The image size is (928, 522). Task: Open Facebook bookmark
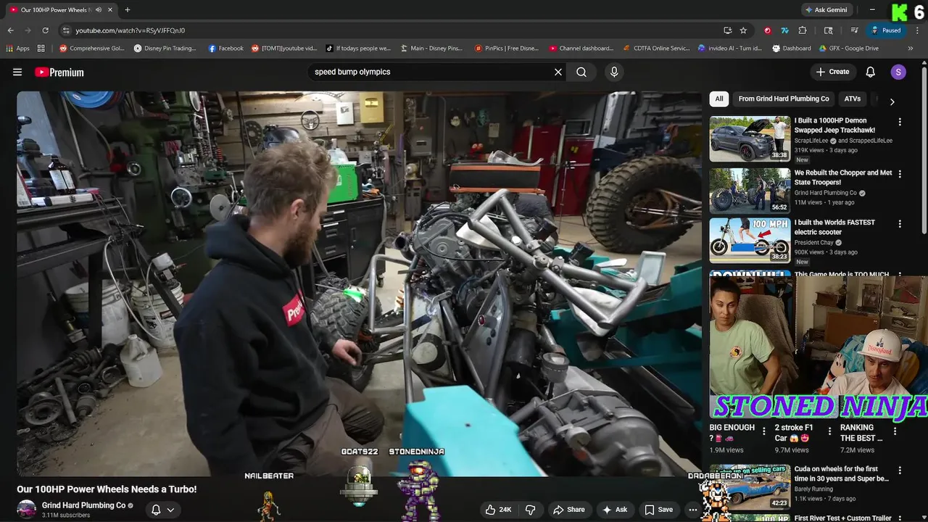[x=225, y=49]
